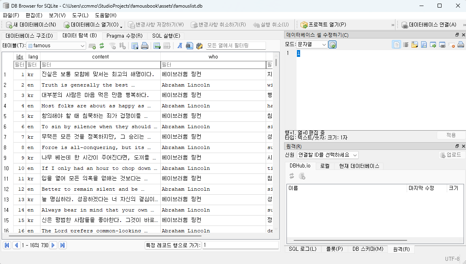This screenshot has height=264, width=466.
Task: Click the export to file floppy icon
Action: pos(424,45)
